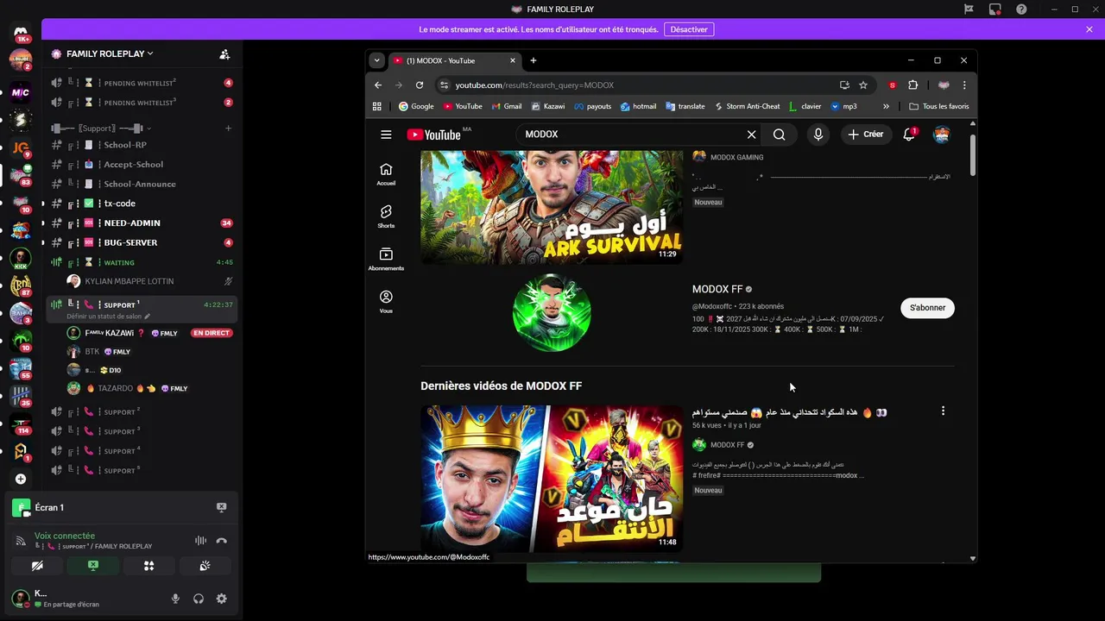
Task: Toggle Discord camera on
Action: [x=37, y=566]
